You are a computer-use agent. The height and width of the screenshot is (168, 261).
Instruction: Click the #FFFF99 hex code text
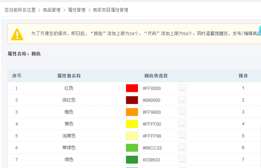[152, 136]
